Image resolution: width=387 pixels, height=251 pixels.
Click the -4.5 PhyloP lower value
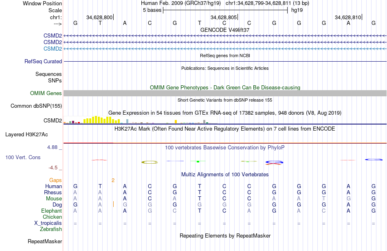pos(53,168)
